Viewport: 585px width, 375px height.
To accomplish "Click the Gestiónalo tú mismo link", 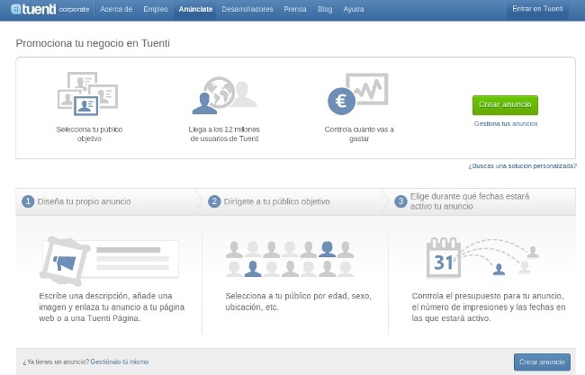I will (x=120, y=361).
